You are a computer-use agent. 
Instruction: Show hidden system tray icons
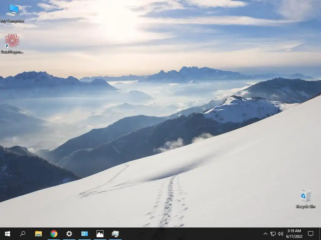(x=265, y=234)
